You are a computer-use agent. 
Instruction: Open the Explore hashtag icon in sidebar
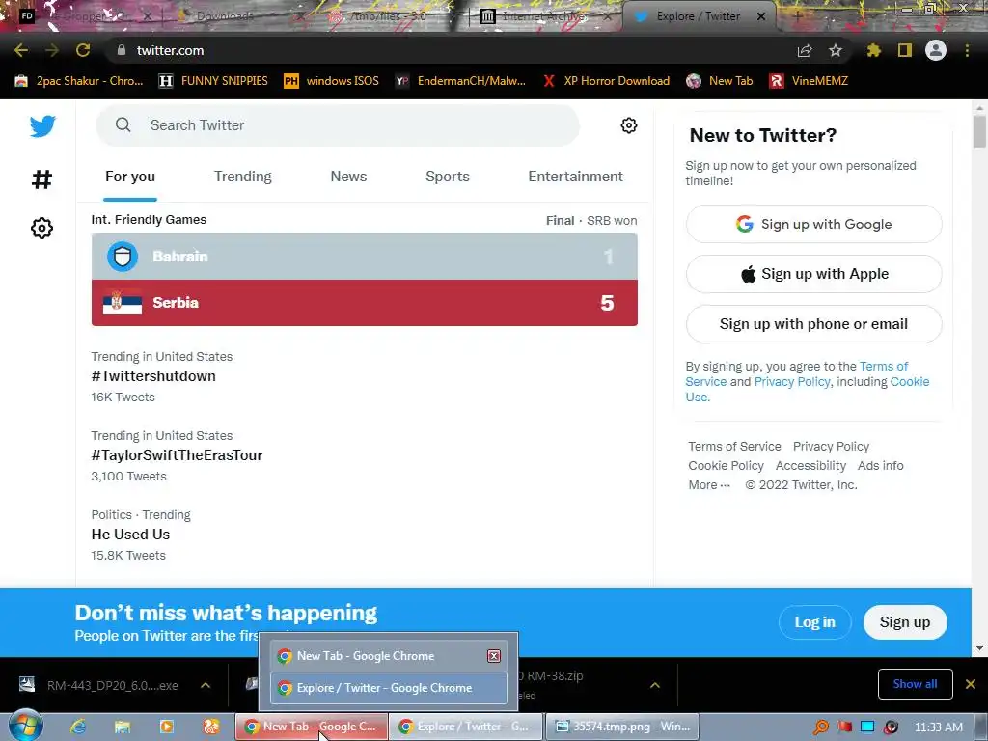tap(41, 179)
